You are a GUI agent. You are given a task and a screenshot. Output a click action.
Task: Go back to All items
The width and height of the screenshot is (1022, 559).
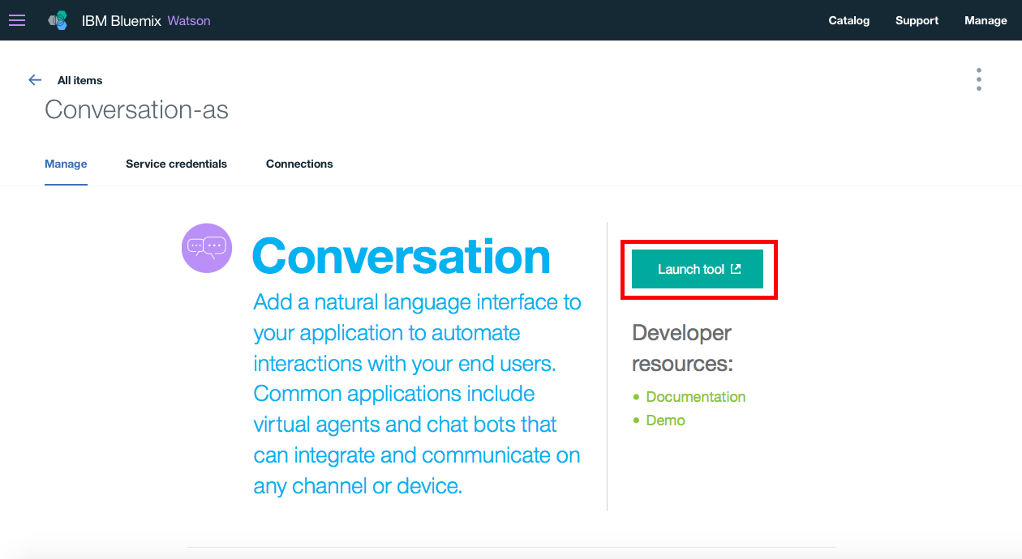click(x=79, y=80)
